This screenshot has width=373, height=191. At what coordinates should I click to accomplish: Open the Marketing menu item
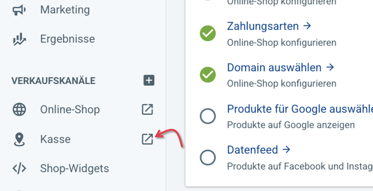[65, 10]
